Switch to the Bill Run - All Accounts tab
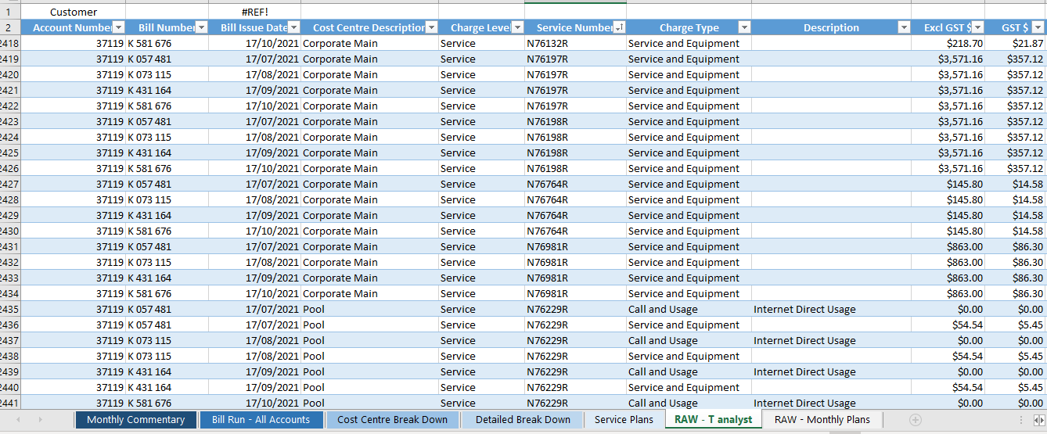The image size is (1047, 434). click(x=261, y=420)
